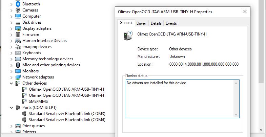This screenshot has height=137, width=266.
Task: Select the first Olimex OpenOCD JTAG device
Action: click(x=66, y=89)
